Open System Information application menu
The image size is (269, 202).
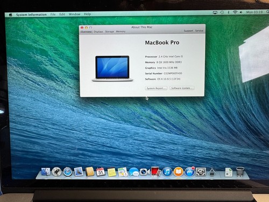tap(31, 15)
